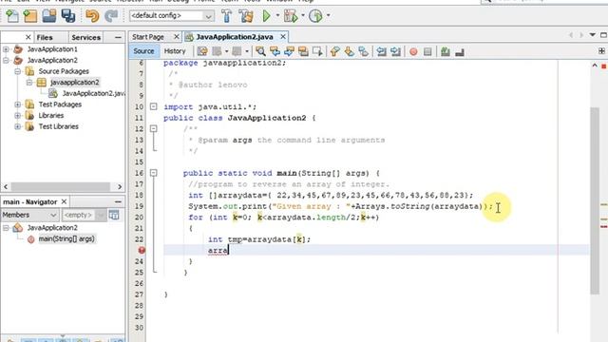Open the editor tab list dropdown arrow

(592, 35)
